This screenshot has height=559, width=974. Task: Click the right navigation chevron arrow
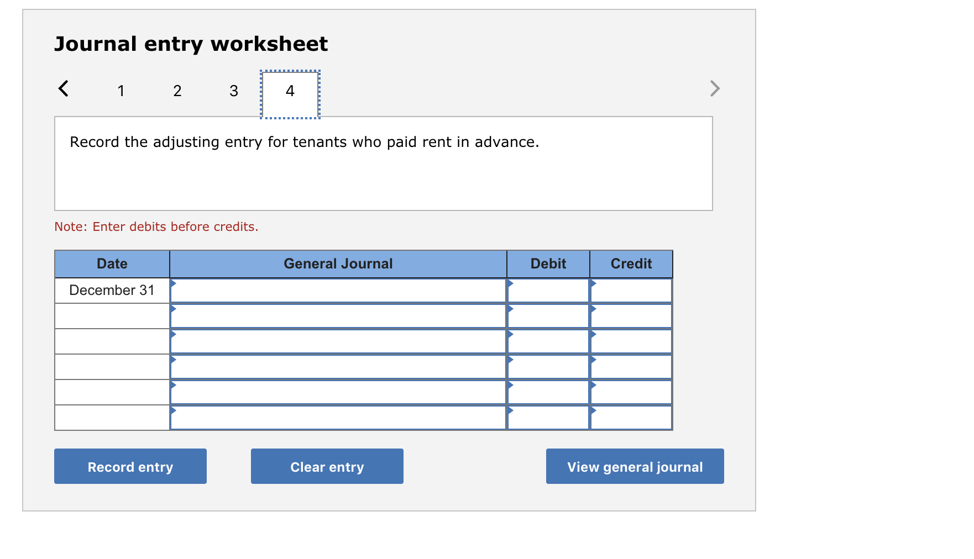click(715, 88)
